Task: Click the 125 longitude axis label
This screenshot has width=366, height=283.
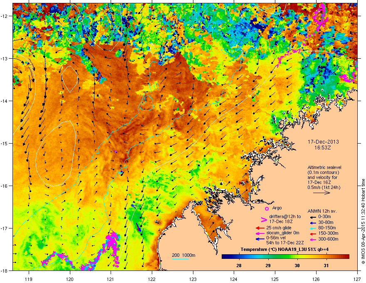Action: pyautogui.click(x=275, y=279)
